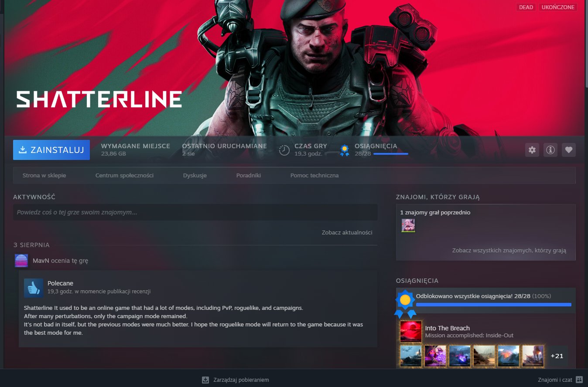Open Strona w sklepie tab

[44, 175]
